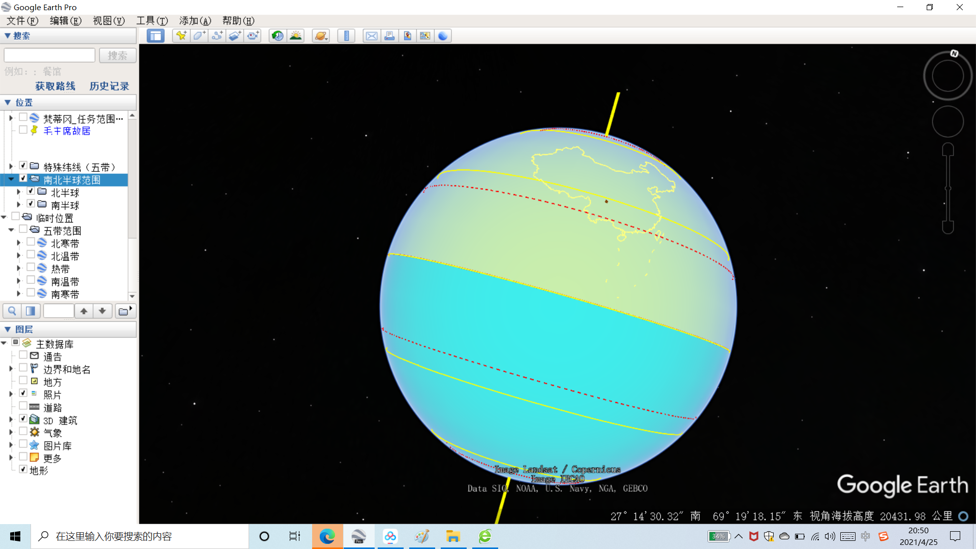Open the planet switcher (Saturn icon)
The image size is (976, 549).
point(321,36)
